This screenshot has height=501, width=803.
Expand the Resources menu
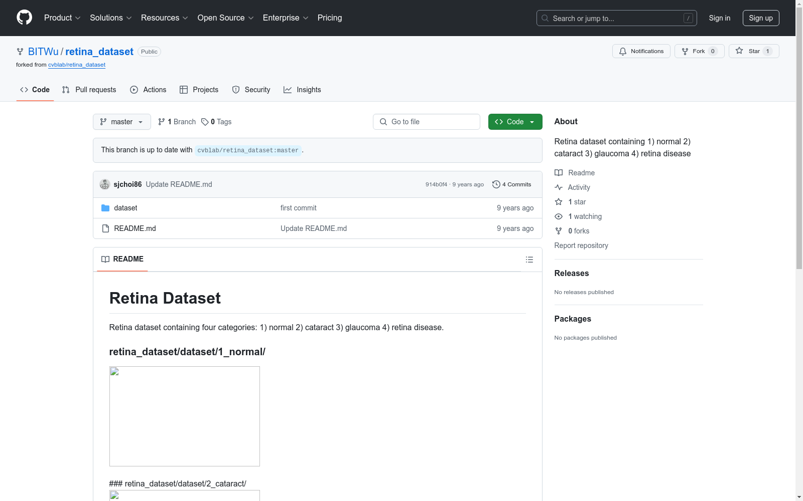point(165,18)
